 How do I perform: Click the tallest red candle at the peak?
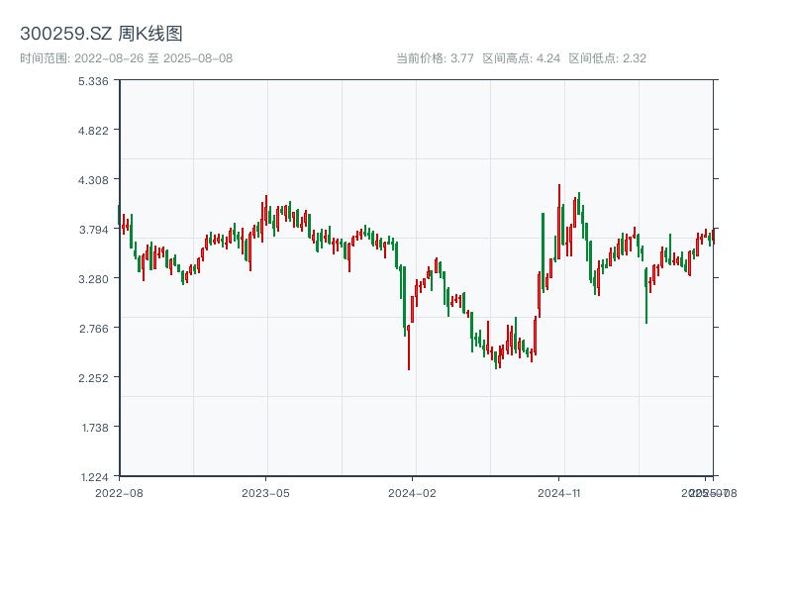point(558,220)
